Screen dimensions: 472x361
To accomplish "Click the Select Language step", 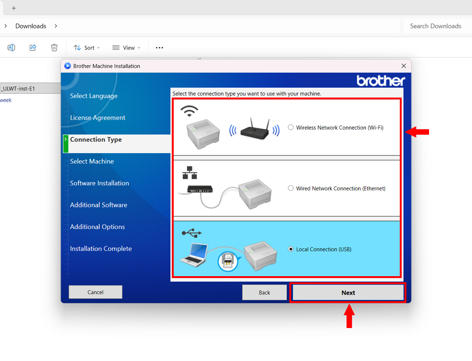I will point(93,96).
